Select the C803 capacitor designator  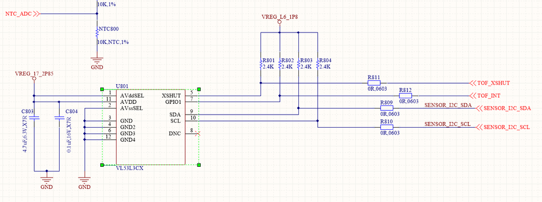(x=28, y=112)
